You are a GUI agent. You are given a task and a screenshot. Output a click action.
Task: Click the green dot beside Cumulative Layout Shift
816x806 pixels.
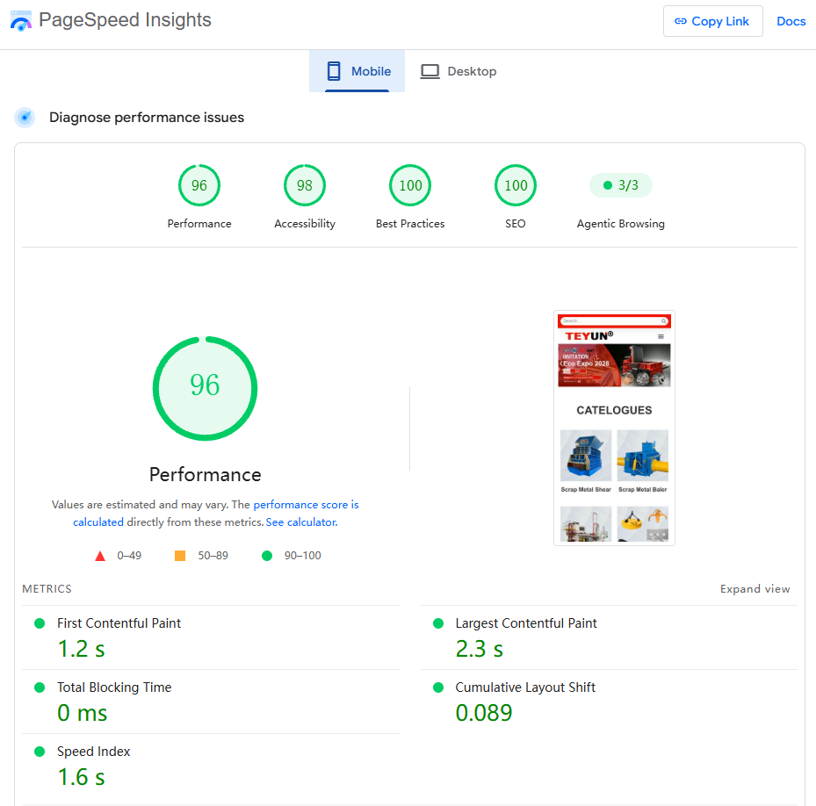(438, 687)
